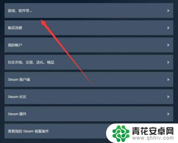Click the green 青花安卓网 logo icon
Screen dimensions: 178x143
121,133
